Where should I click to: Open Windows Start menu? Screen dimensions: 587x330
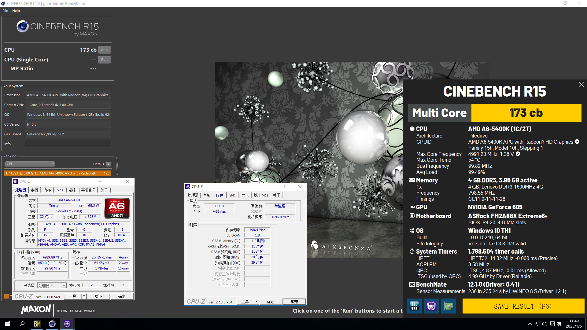click(7, 324)
